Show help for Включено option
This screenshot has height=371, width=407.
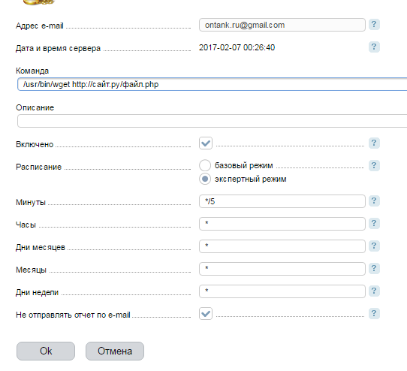(374, 143)
